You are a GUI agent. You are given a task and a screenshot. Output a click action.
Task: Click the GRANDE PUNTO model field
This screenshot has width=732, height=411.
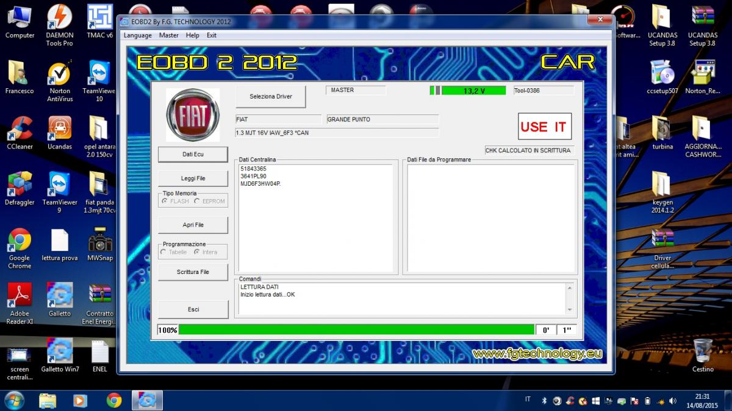(x=382, y=119)
